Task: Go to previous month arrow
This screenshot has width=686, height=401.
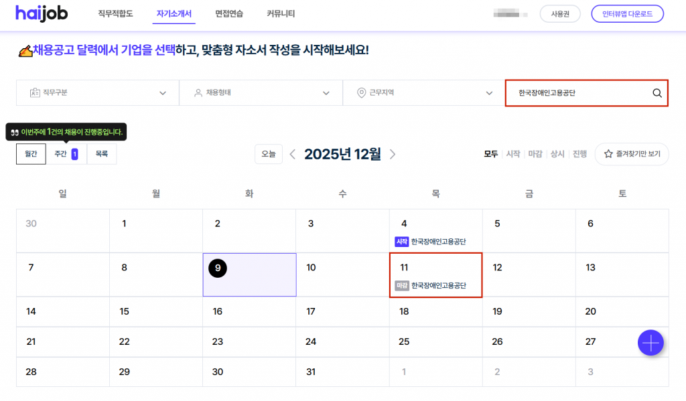Action: (293, 155)
